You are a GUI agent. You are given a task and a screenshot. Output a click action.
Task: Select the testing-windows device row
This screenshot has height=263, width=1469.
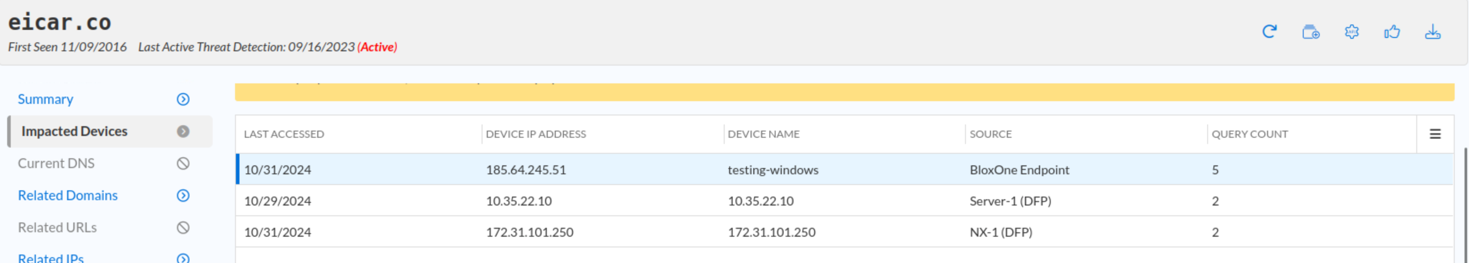[773, 170]
